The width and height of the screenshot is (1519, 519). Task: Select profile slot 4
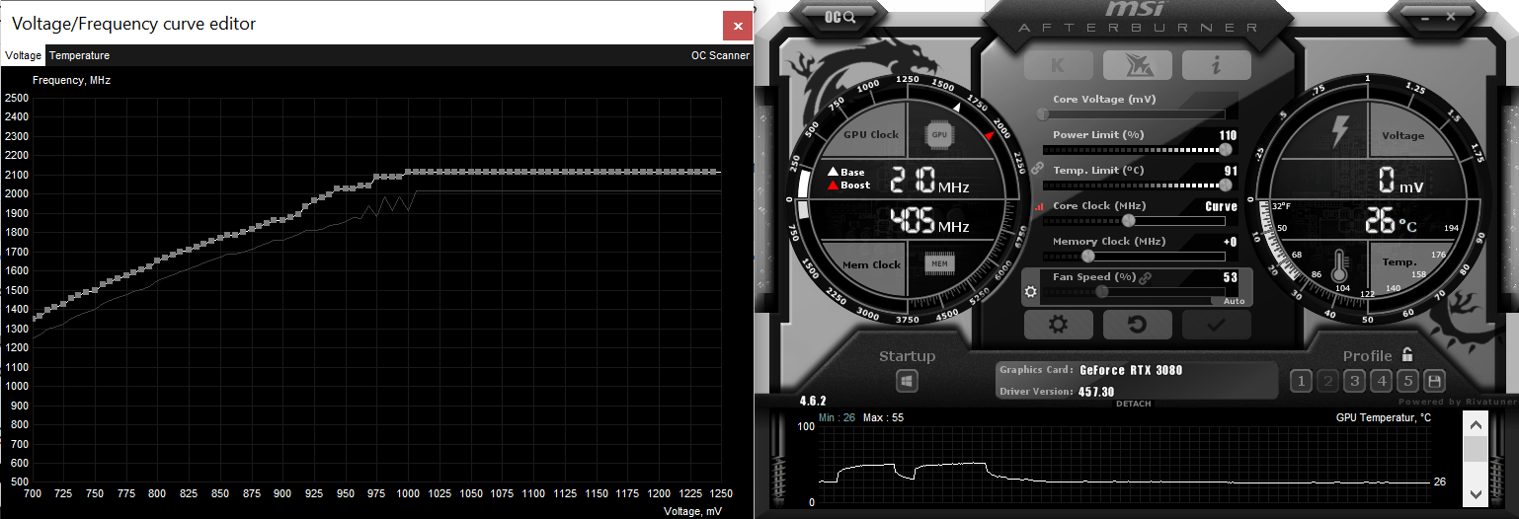click(x=1381, y=381)
